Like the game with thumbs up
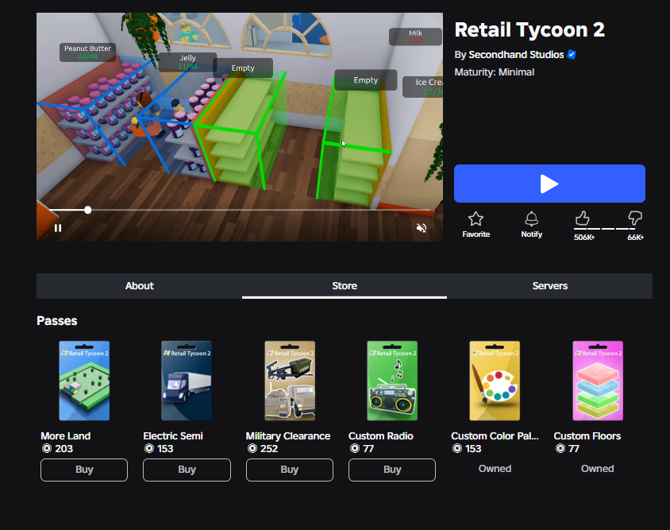 pos(582,219)
